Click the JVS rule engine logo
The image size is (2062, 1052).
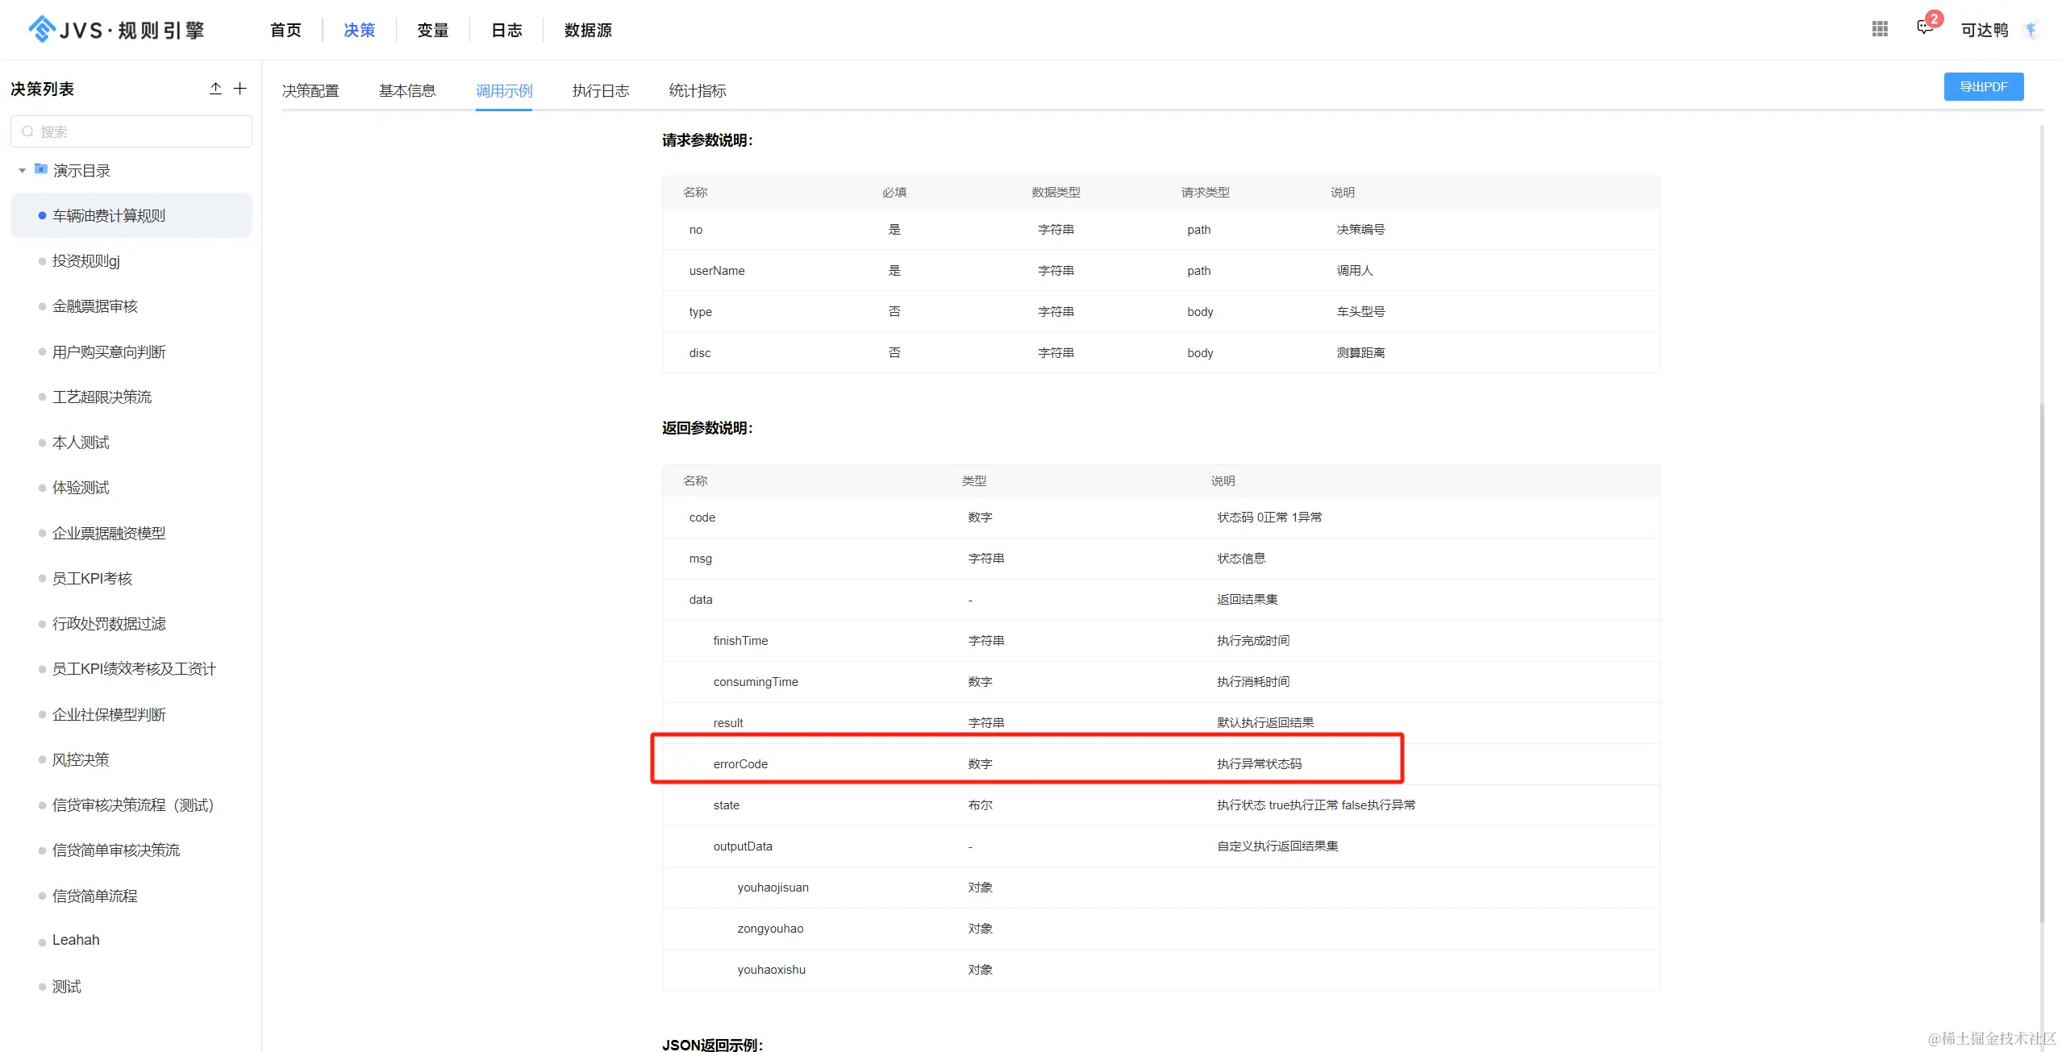point(116,30)
